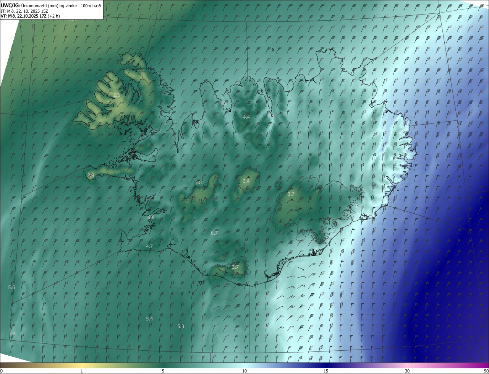This screenshot has height=374, width=489.
Task: Click the 3.7 value on the small south-coast glacier
Action: pos(235,267)
